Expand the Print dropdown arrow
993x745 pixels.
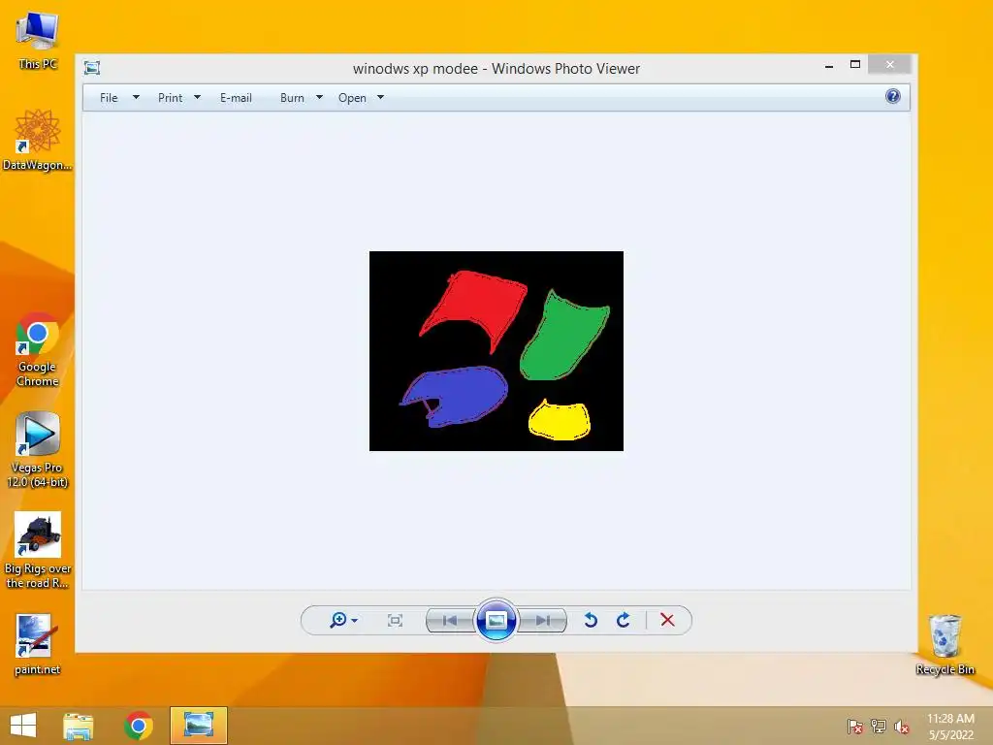[x=197, y=98]
